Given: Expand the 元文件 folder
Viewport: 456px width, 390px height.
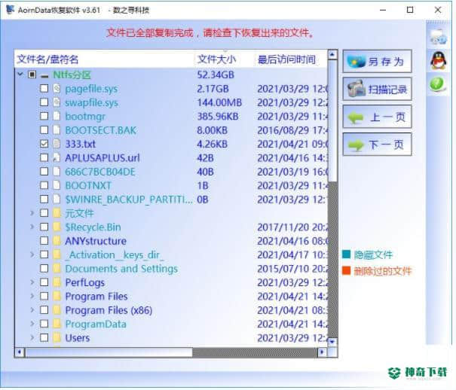Looking at the screenshot, I should click(x=32, y=213).
